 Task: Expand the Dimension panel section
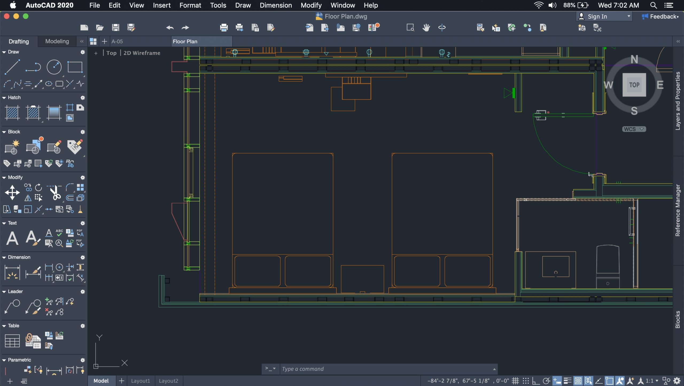pyautogui.click(x=4, y=257)
